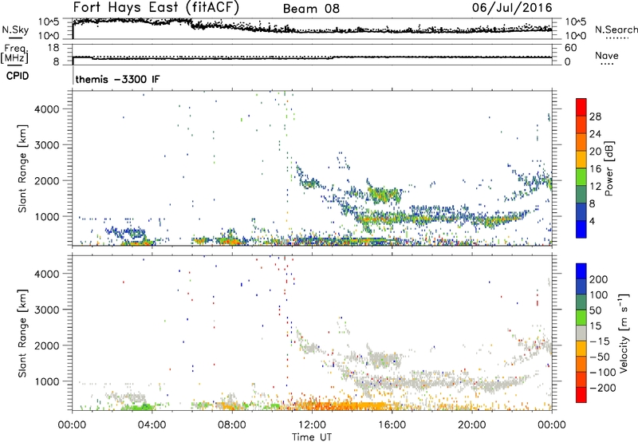The image size is (638, 442).
Task: Pick the blue velocity band between 100 and 200
Action: click(x=581, y=286)
